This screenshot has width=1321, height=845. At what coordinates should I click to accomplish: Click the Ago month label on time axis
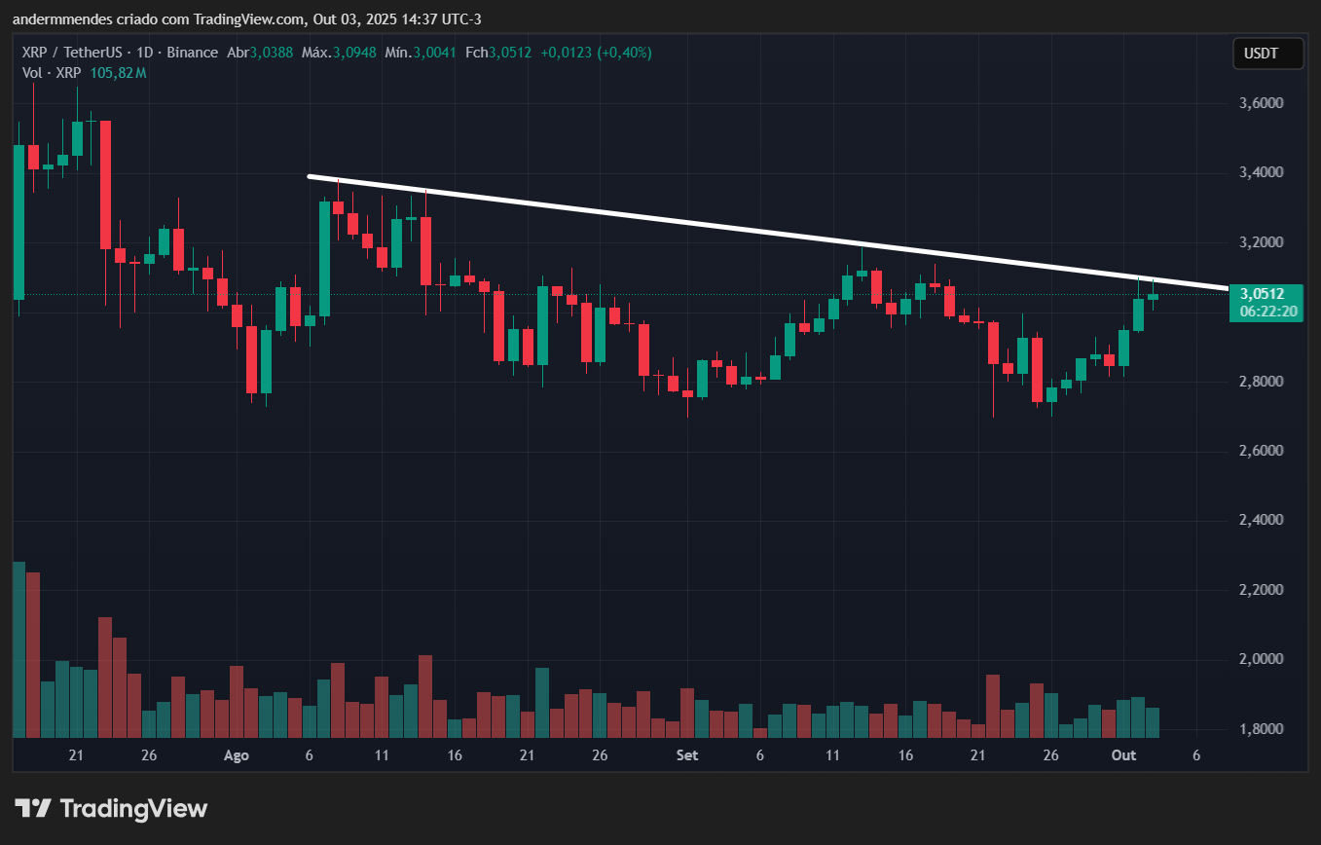(x=236, y=755)
